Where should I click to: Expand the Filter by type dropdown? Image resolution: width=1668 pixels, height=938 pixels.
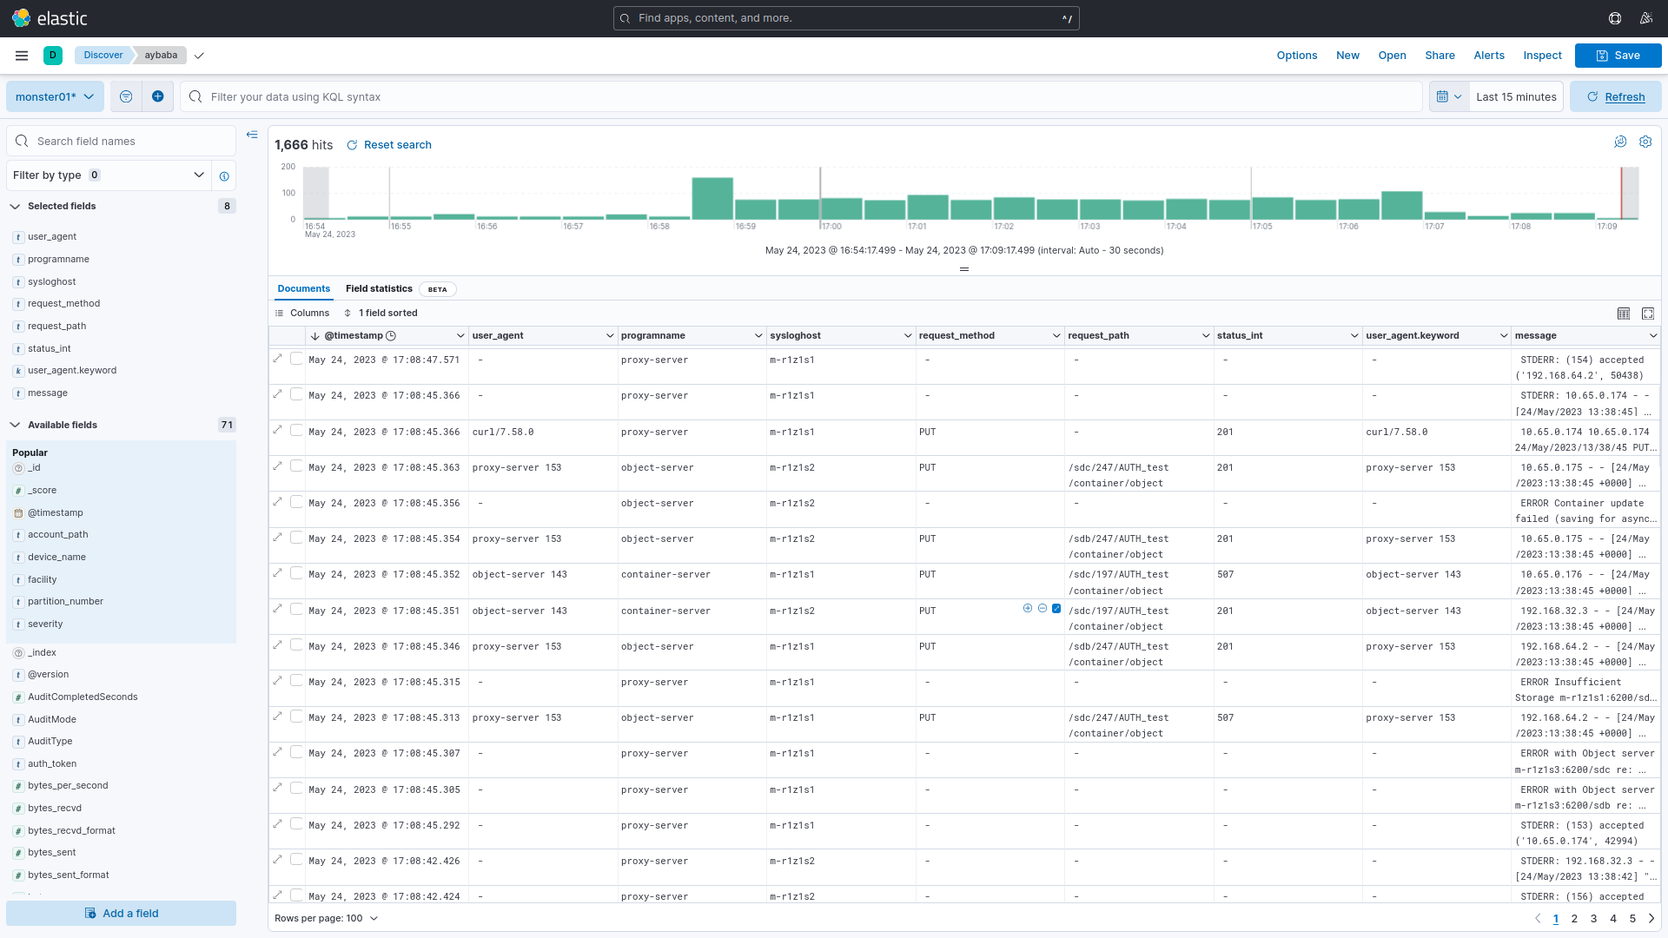109,175
